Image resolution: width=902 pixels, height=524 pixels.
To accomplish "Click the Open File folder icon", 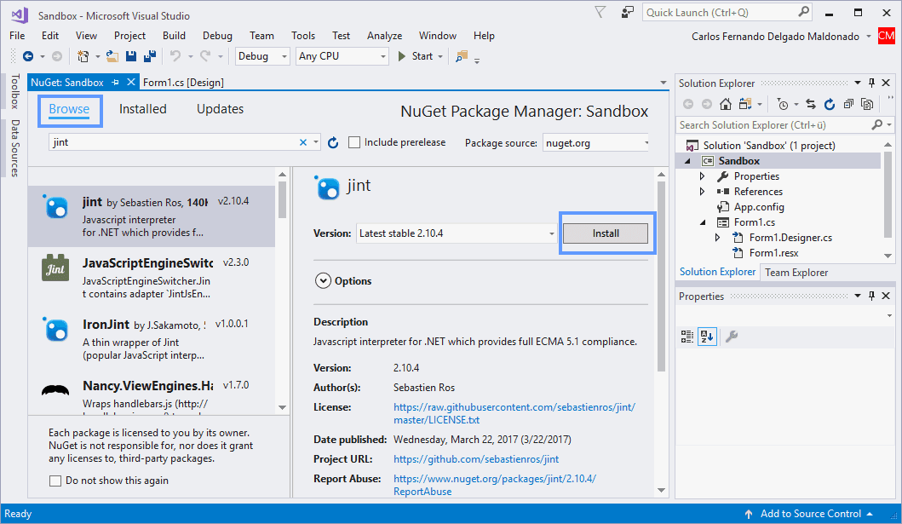I will (x=113, y=56).
